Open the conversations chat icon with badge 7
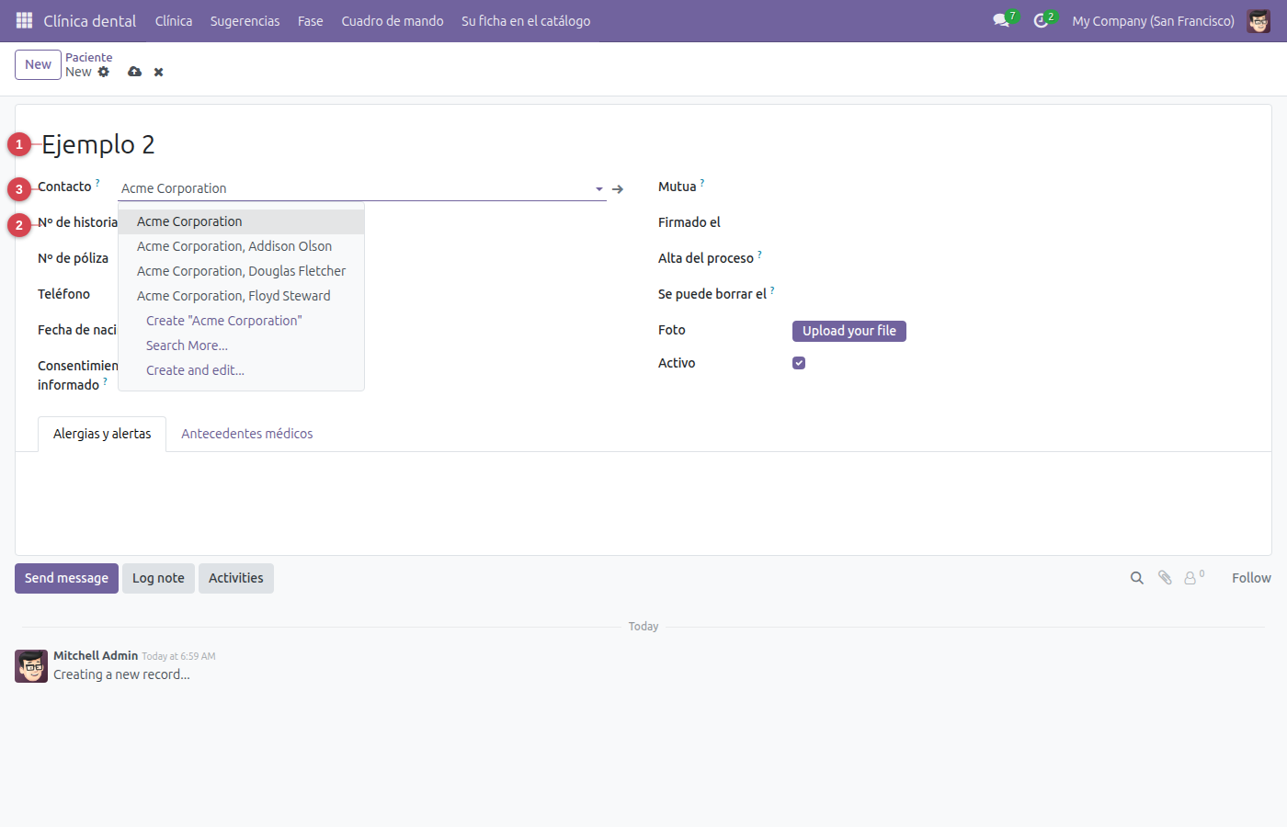1287x827 pixels. pyautogui.click(x=1002, y=20)
